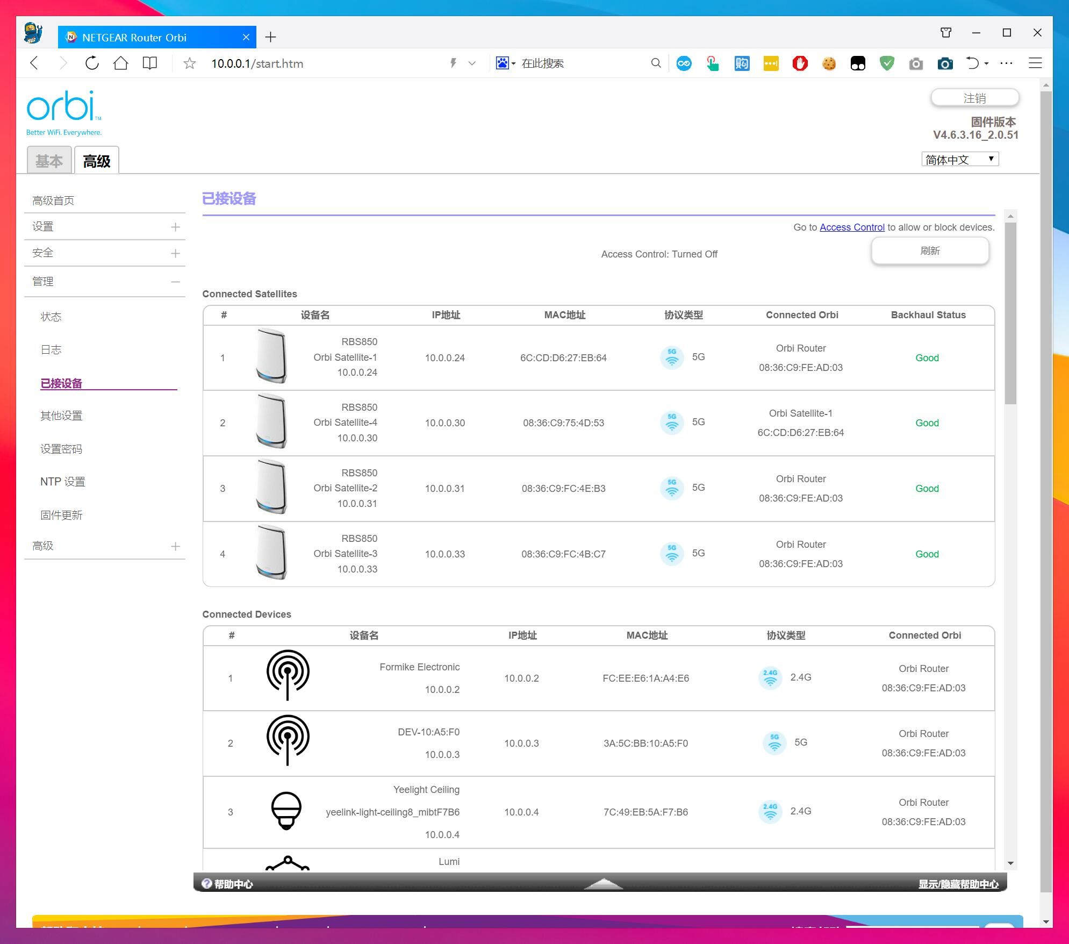Image resolution: width=1069 pixels, height=944 pixels.
Task: Click the Orbi Satellite-1 device image
Action: [x=271, y=356]
